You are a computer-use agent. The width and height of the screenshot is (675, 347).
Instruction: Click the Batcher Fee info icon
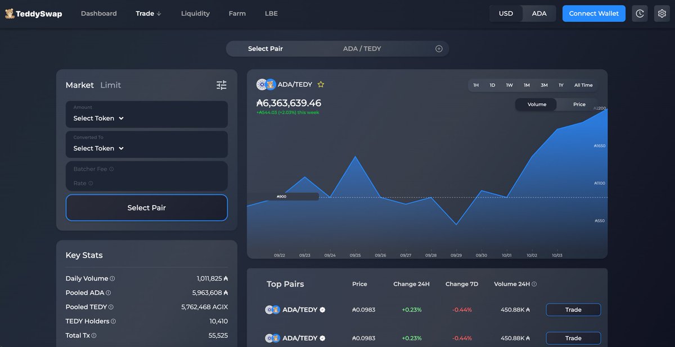[111, 169]
